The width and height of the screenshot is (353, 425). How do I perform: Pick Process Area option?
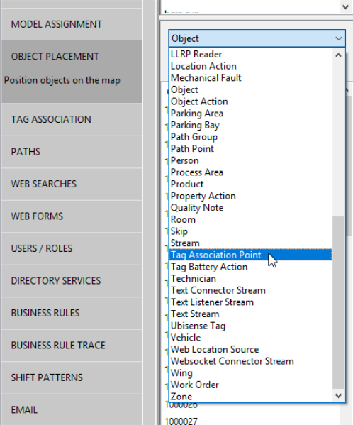[x=250, y=172]
